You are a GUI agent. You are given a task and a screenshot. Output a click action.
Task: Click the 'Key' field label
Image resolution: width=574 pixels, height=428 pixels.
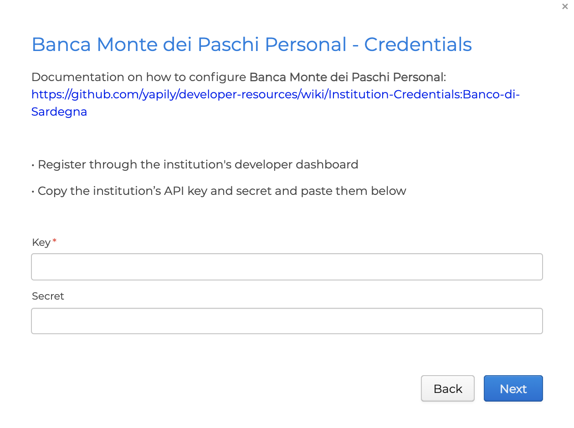pos(41,242)
